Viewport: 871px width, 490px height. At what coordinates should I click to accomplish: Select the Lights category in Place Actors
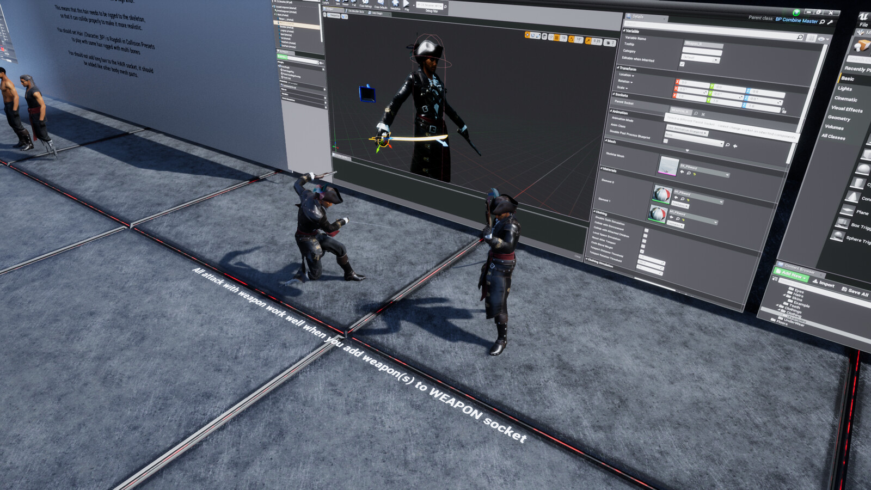coord(845,89)
